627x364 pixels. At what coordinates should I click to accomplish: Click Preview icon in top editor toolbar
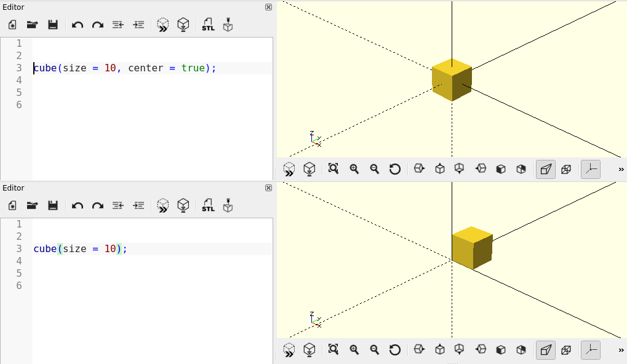pyautogui.click(x=162, y=25)
